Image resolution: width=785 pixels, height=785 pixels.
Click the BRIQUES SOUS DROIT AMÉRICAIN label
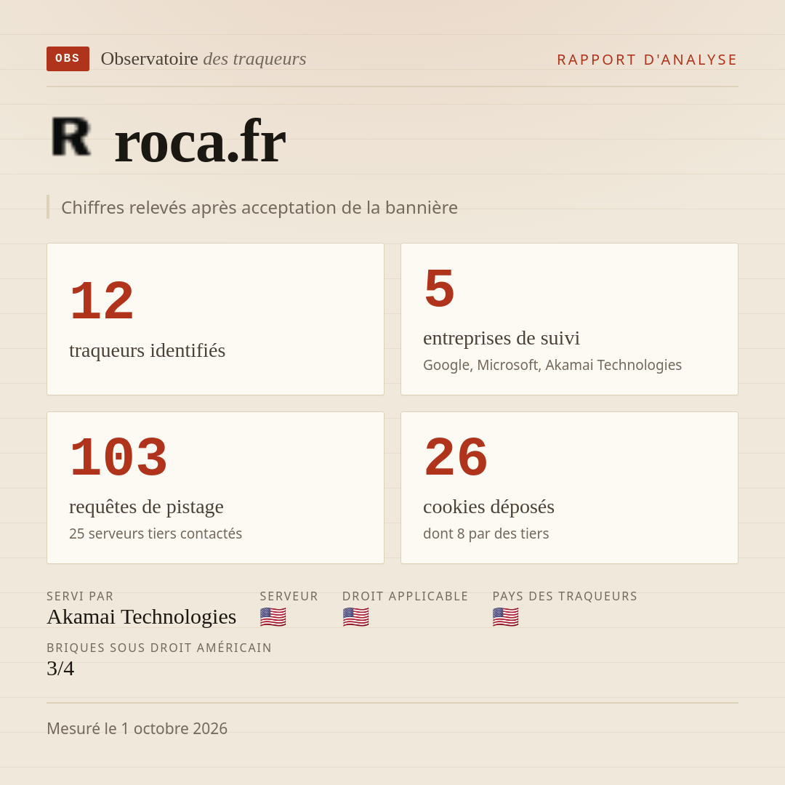click(x=158, y=648)
